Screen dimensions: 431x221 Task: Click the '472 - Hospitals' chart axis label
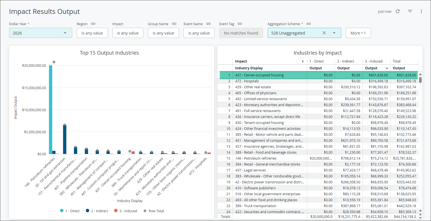198,166
